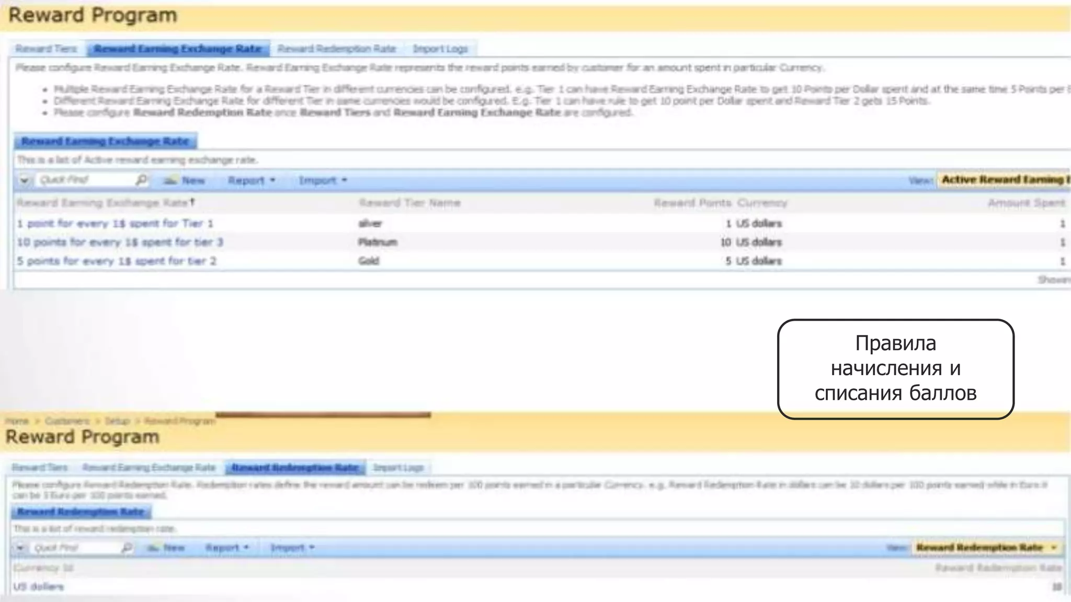Expand the upper Import dropdown
The height and width of the screenshot is (602, 1071).
tap(323, 180)
